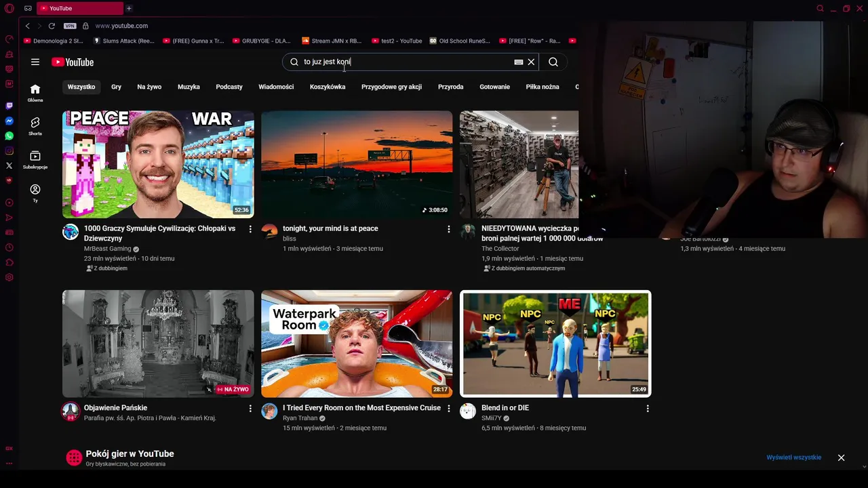
Task: Open options menu for Blend in or DIE
Action: [648, 409]
